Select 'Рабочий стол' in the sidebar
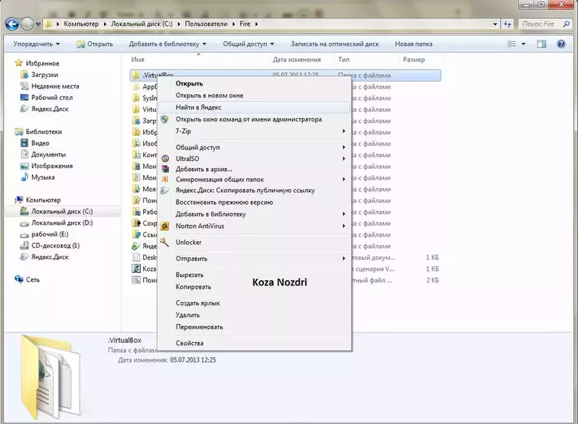 click(52, 97)
